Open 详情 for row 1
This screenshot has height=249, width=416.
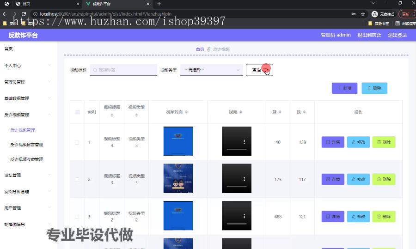click(x=333, y=142)
